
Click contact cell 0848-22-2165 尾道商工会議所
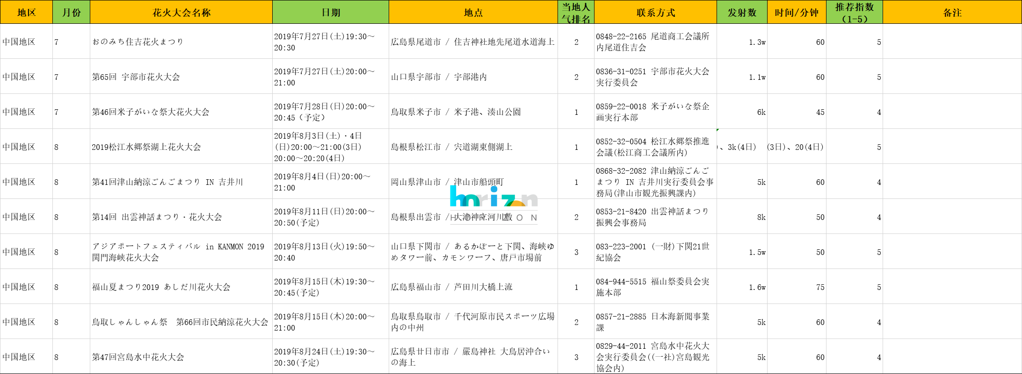coord(655,42)
